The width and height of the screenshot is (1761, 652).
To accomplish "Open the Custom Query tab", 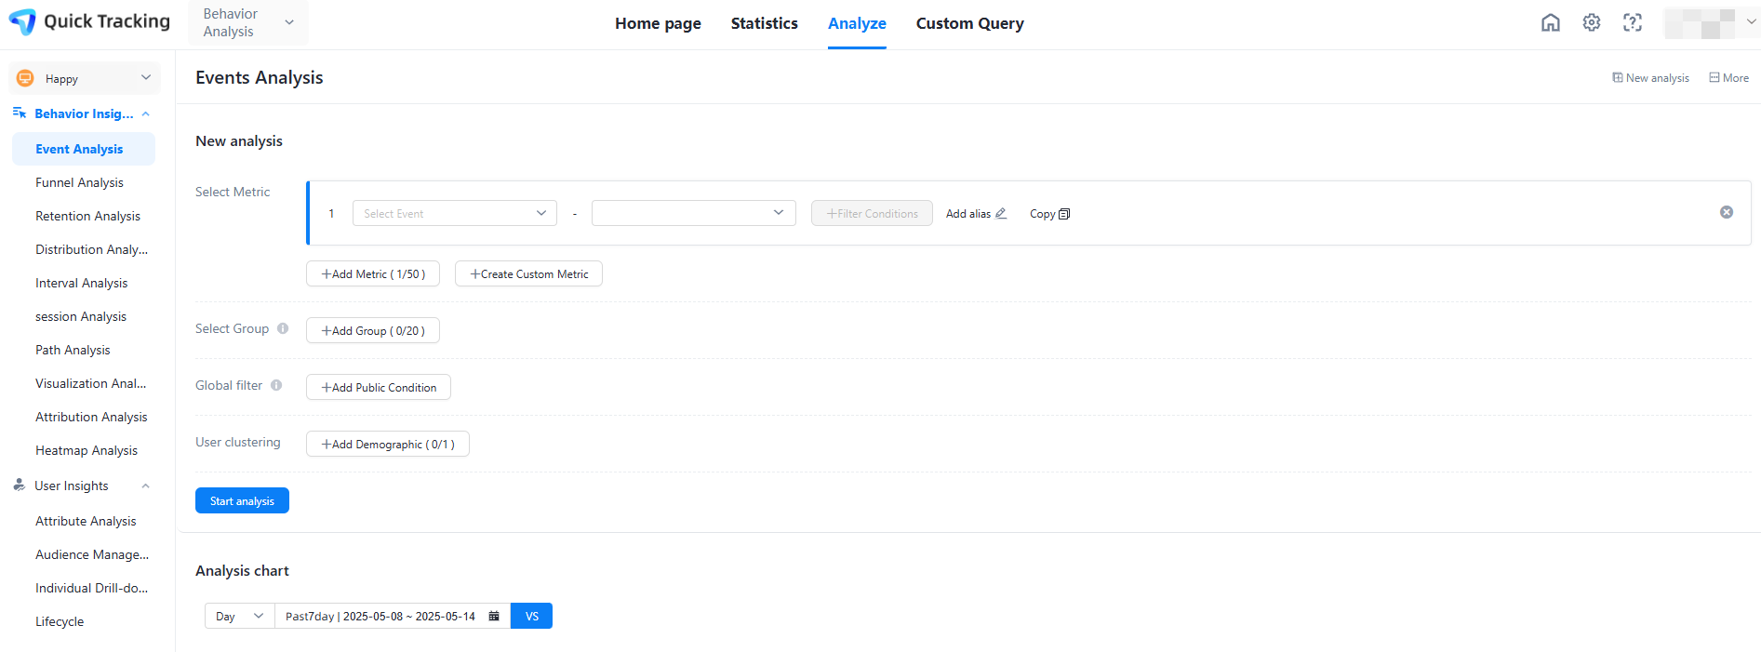I will coord(970,23).
